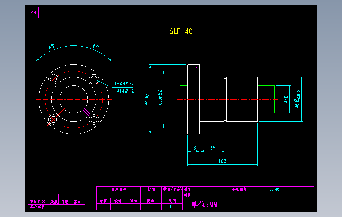
Task: Select the 36 length dimension
Action: click(x=213, y=148)
